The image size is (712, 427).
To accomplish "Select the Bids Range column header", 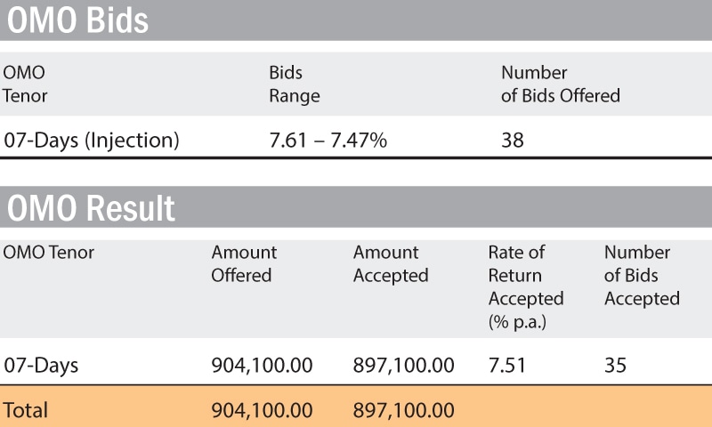I will (295, 84).
